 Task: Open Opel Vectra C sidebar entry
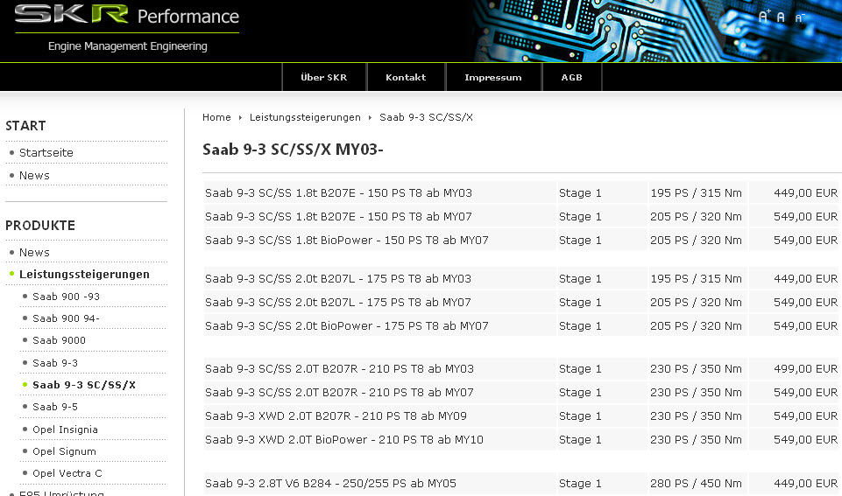coord(67,473)
